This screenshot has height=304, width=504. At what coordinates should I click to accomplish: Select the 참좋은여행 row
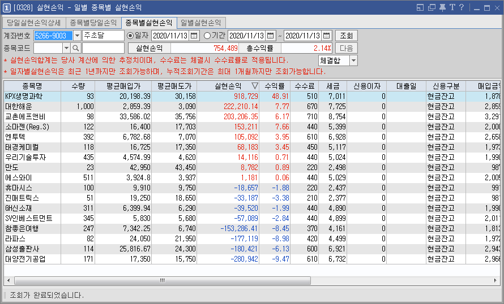click(252, 229)
